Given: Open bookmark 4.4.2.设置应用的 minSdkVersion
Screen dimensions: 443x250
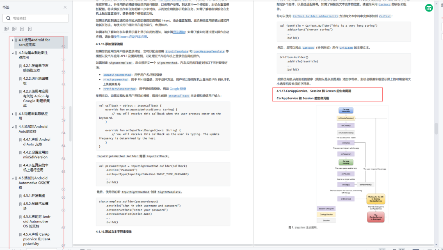Looking at the screenshot, I should pos(36,154).
